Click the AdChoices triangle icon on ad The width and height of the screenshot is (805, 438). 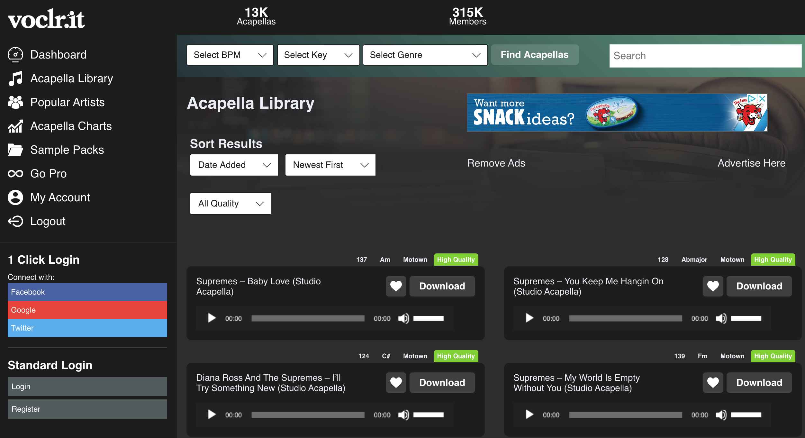[752, 99]
